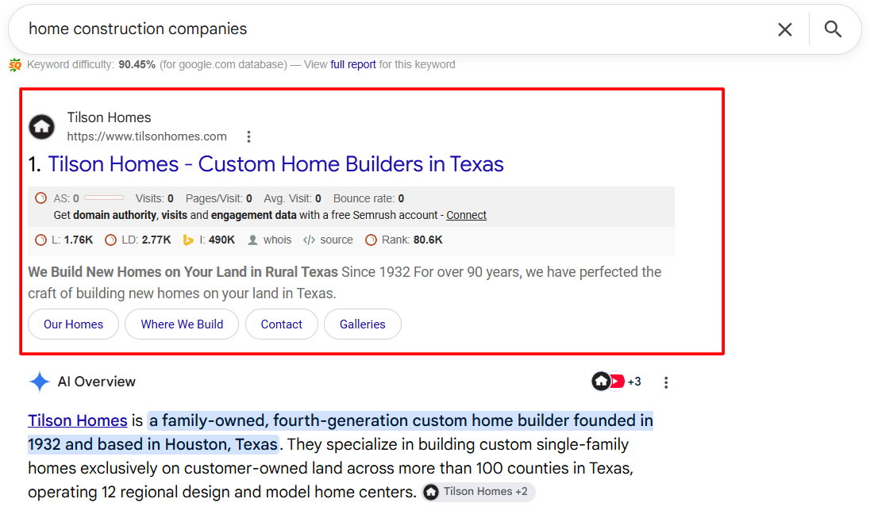Open the full report keyword link
870x518 pixels.
pyautogui.click(x=353, y=65)
